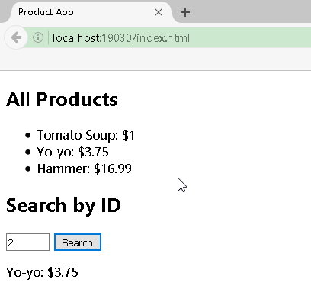311x289 pixels.
Task: Click the All Products heading
Action: [62, 99]
